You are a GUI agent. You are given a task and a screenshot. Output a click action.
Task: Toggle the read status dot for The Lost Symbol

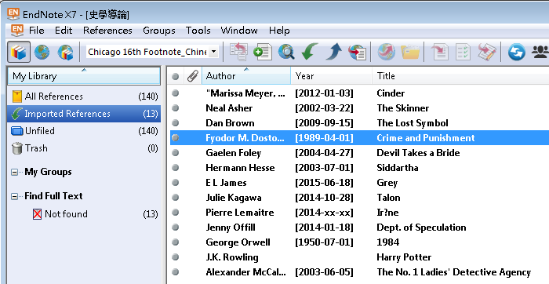tap(176, 123)
